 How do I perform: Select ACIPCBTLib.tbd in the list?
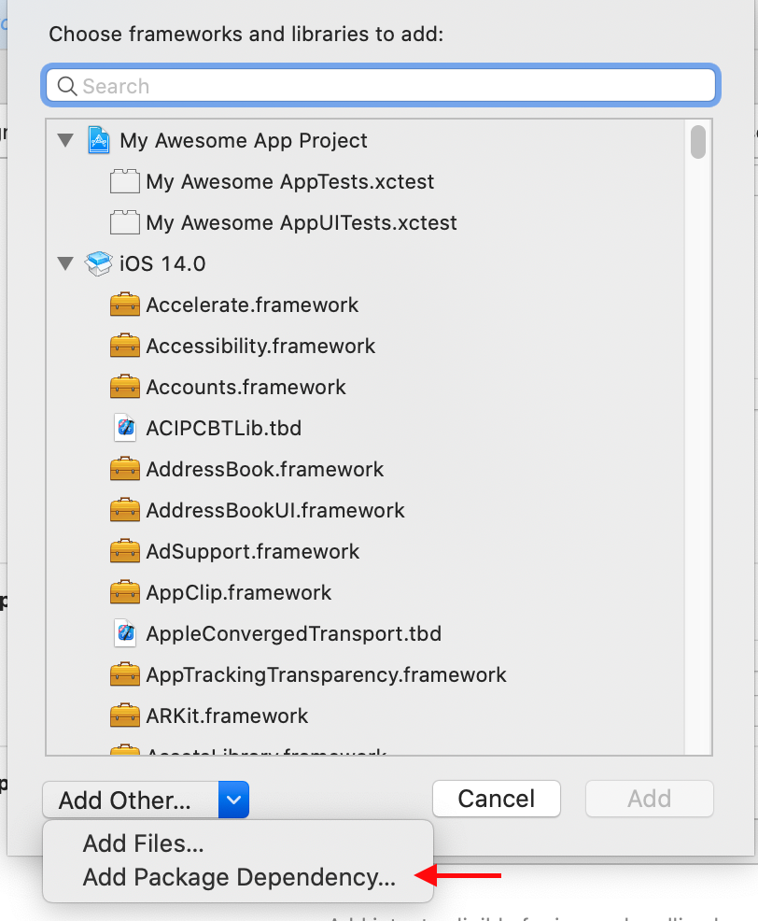tap(365, 428)
